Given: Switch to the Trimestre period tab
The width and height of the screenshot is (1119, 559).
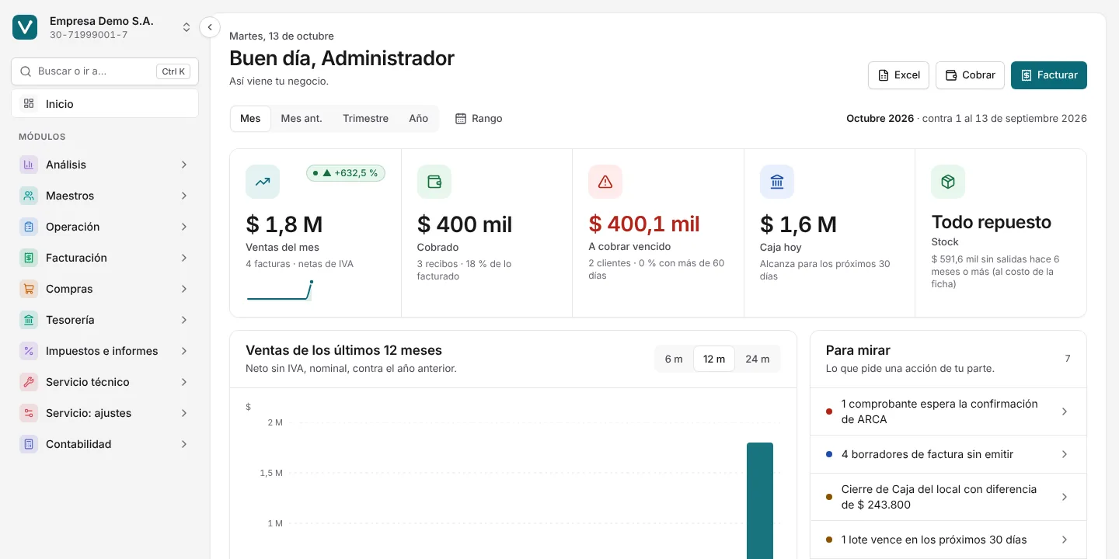Looking at the screenshot, I should pyautogui.click(x=365, y=119).
